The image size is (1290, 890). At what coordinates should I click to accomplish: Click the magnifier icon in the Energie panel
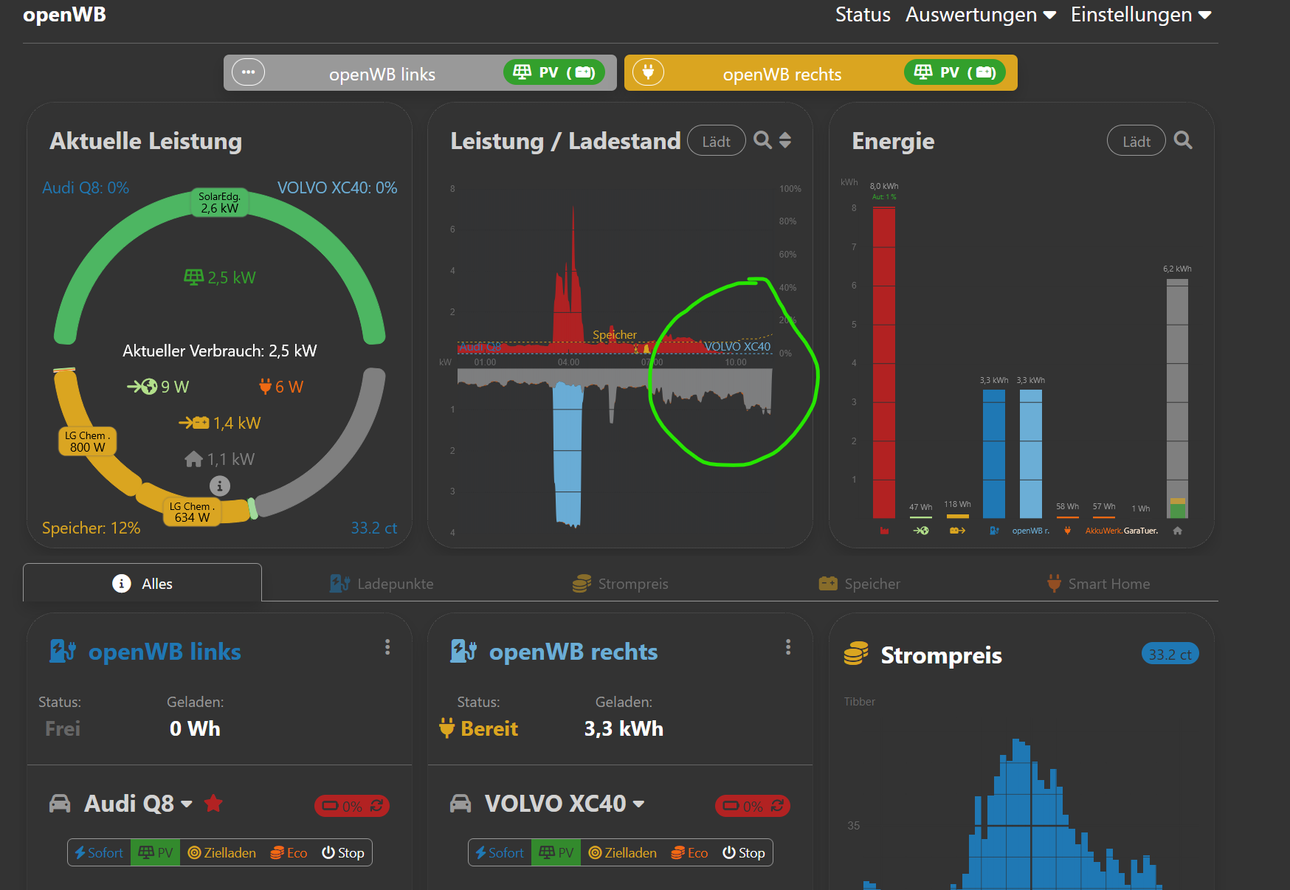pos(1183,140)
